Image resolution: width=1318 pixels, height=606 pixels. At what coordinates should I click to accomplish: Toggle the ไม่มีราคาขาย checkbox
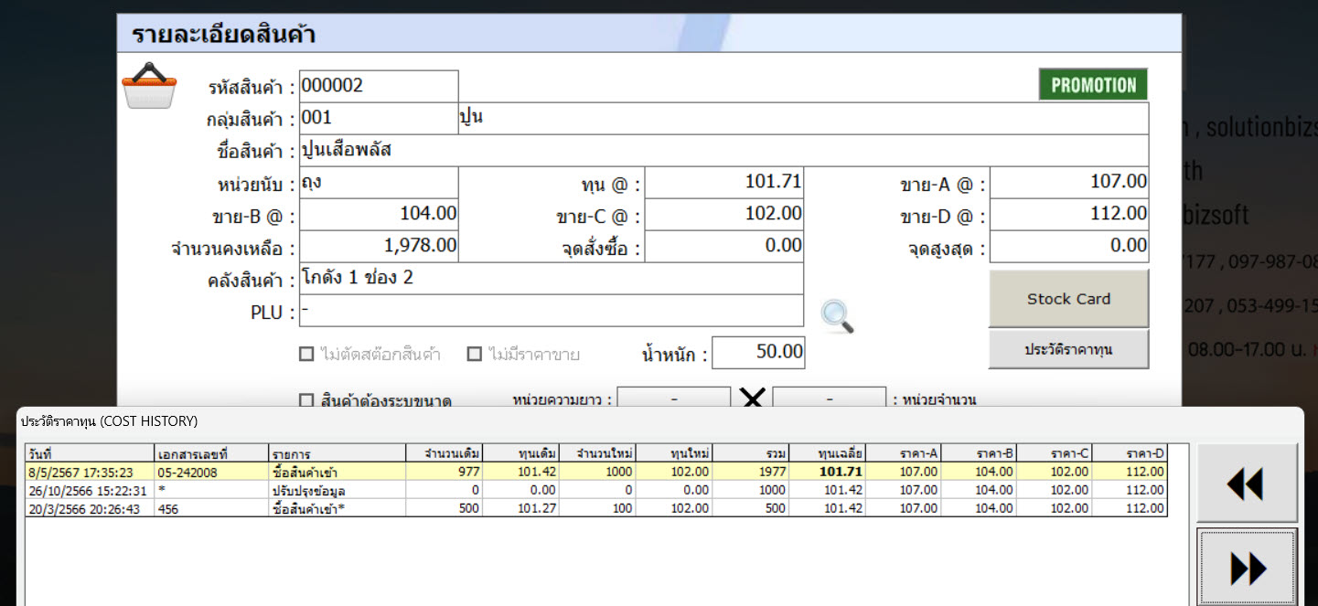(x=475, y=354)
